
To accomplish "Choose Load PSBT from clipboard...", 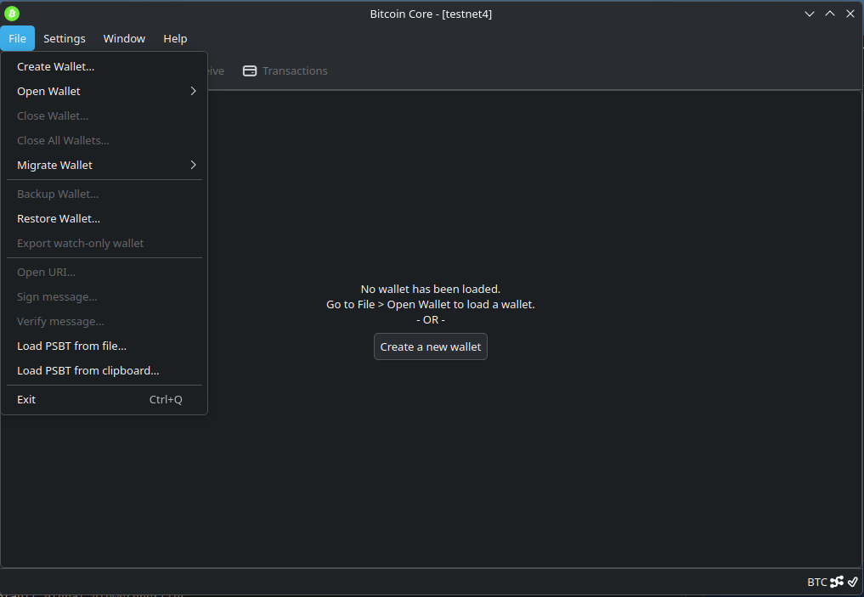I will tap(104, 370).
